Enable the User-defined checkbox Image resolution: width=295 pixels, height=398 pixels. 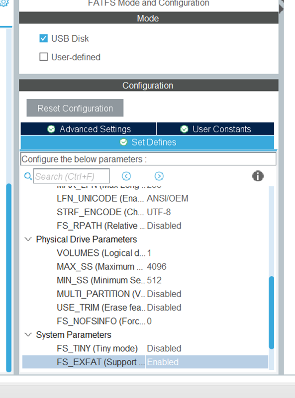point(43,57)
